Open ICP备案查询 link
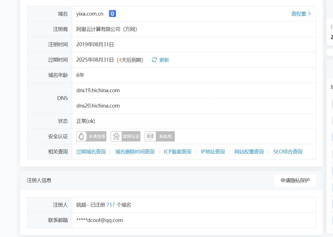The height and width of the screenshot is (237, 333). point(178,152)
